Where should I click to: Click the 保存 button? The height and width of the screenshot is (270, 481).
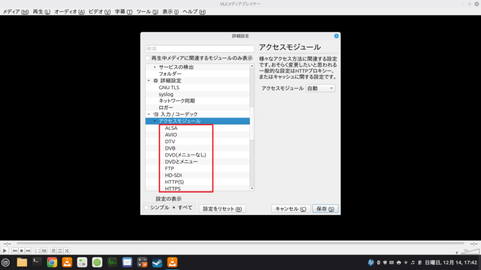[x=325, y=209]
